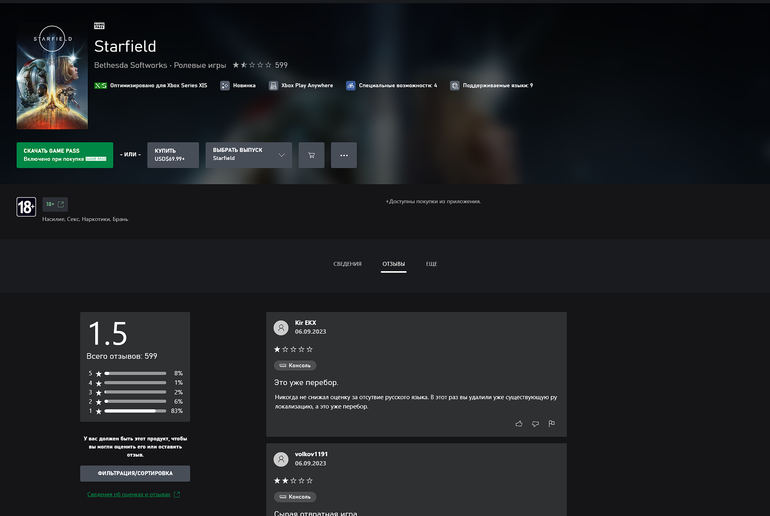
Task: Click the 1-star rating distribution bar
Action: click(x=135, y=411)
